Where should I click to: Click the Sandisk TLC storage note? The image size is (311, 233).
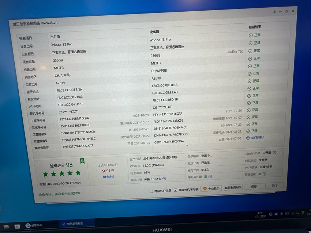[x=234, y=52]
